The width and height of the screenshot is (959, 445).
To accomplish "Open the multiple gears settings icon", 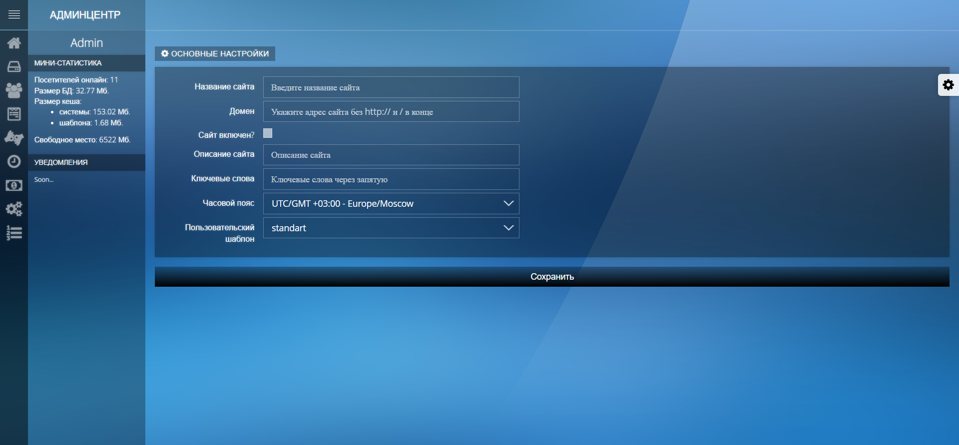I will point(14,209).
